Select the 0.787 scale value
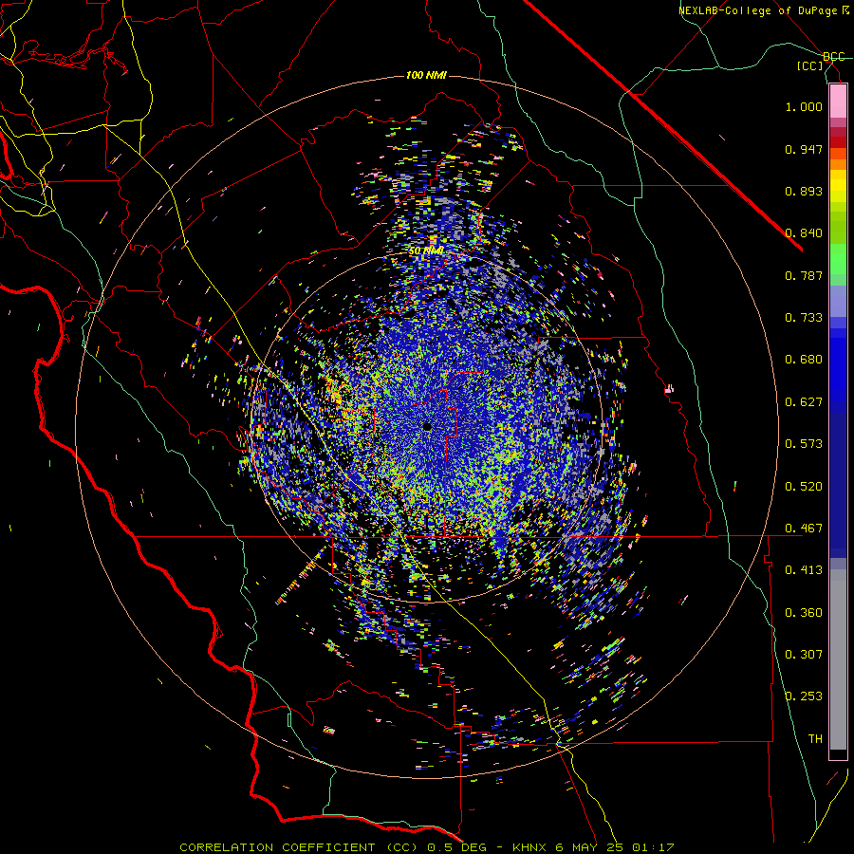Screen dimensions: 854x854 click(x=804, y=275)
